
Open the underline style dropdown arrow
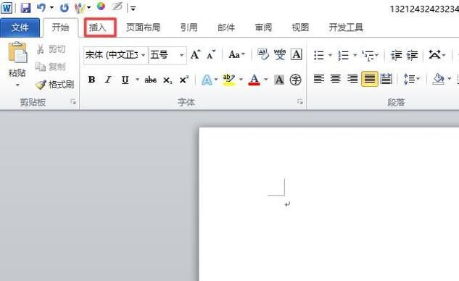coord(137,79)
